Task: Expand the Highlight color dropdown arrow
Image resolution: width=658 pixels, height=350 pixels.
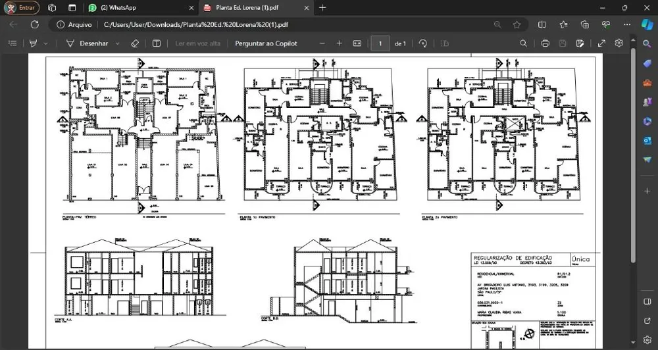Action: (45, 43)
